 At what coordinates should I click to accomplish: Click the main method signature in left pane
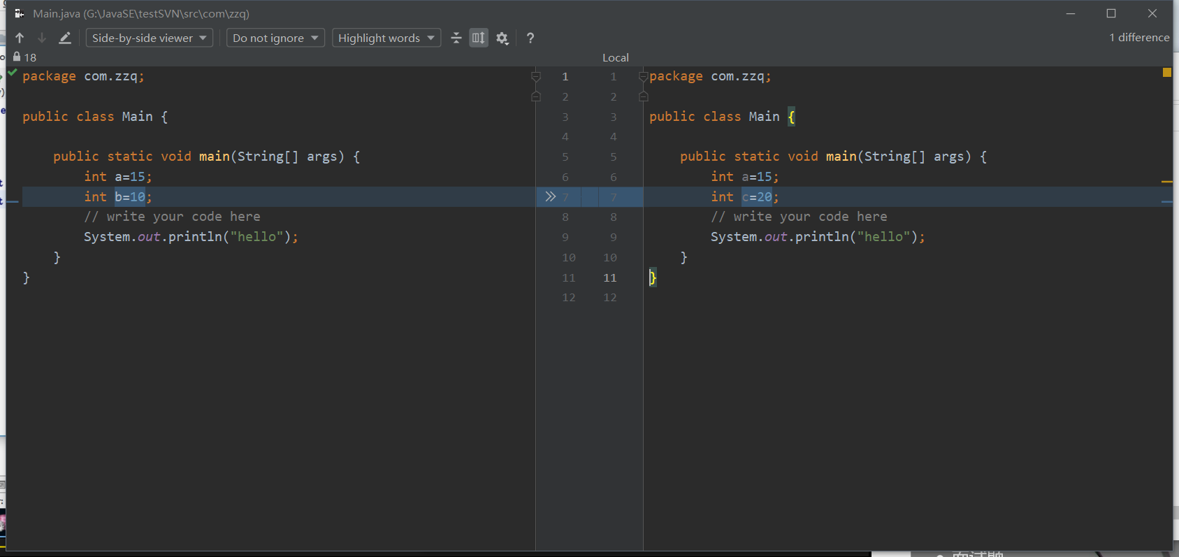coord(206,156)
